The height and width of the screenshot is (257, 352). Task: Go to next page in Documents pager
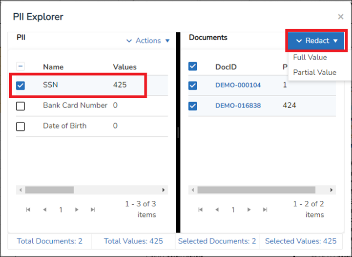[248, 210]
